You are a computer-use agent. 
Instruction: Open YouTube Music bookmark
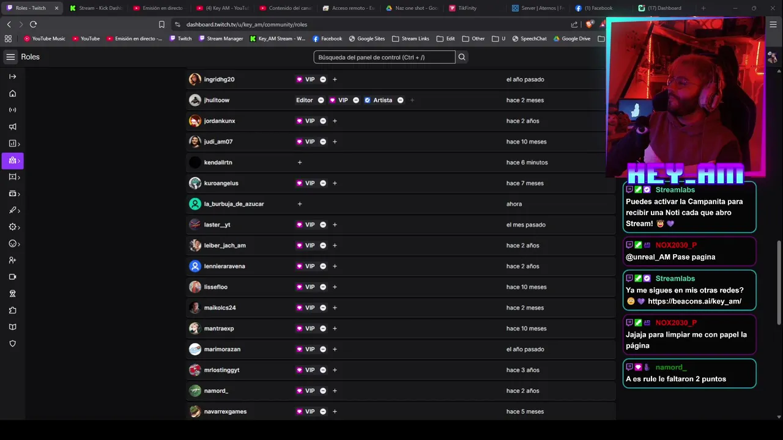[45, 38]
